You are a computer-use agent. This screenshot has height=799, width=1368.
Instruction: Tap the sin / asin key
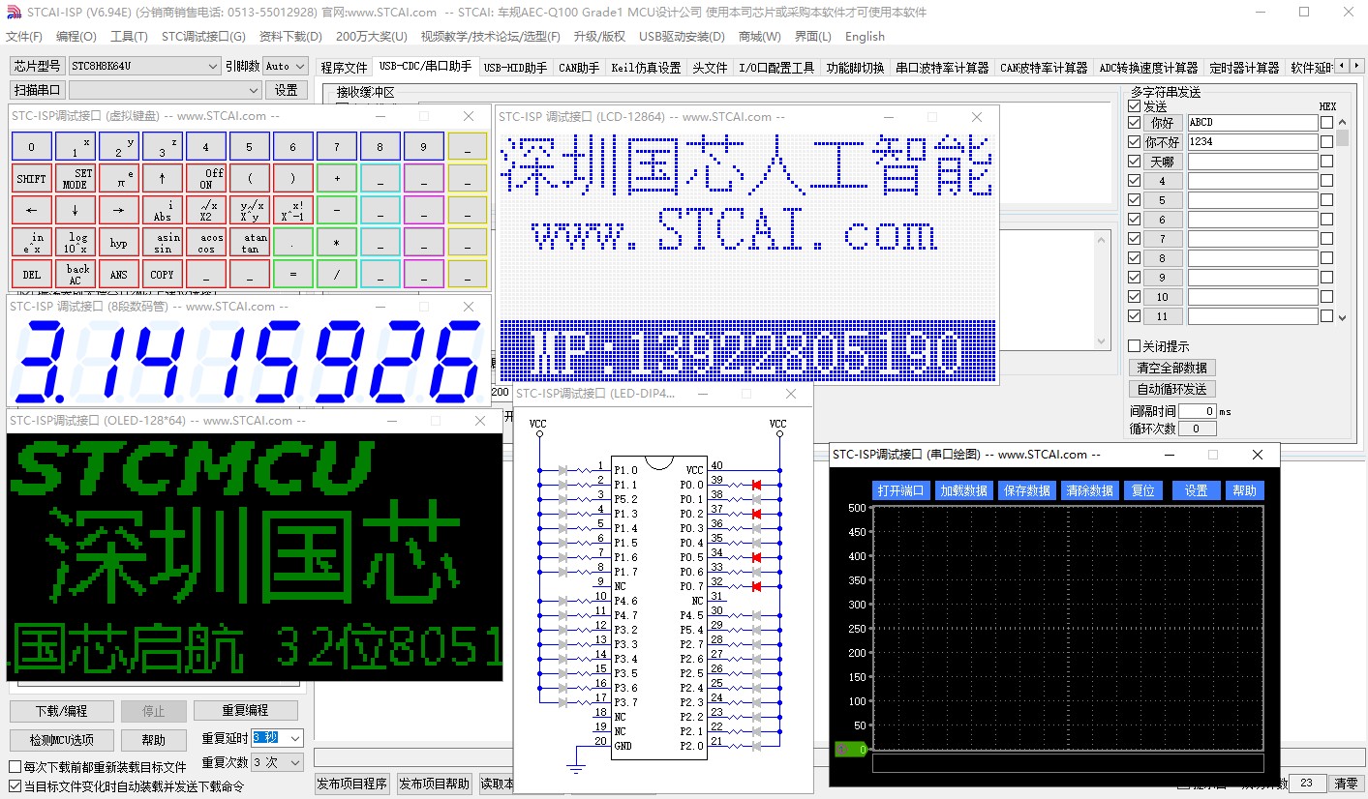pyautogui.click(x=162, y=243)
